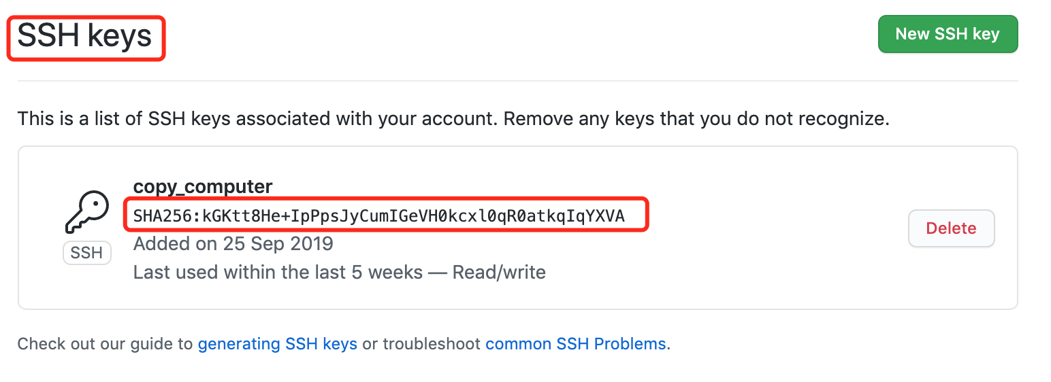This screenshot has width=1051, height=382.
Task: Open the generating SSH keys guide link
Action: coord(278,344)
